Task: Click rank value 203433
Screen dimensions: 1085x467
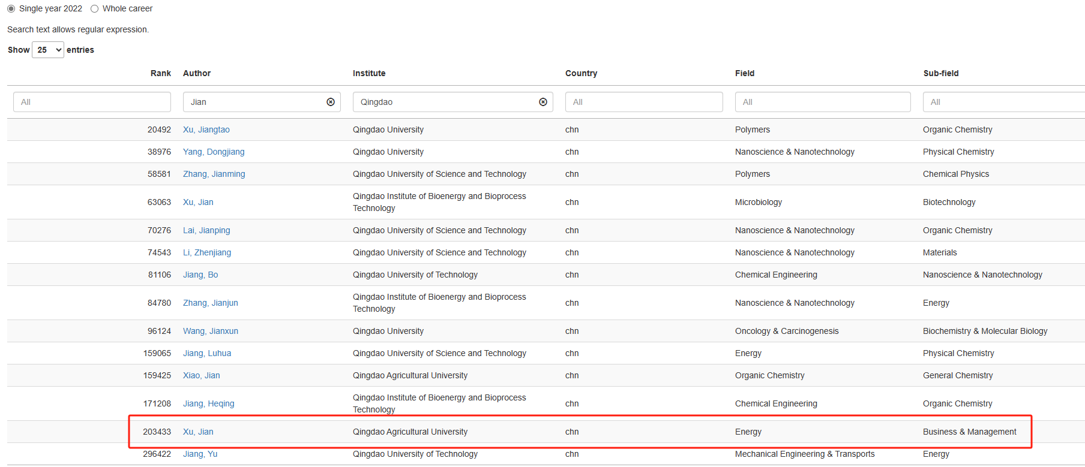Action: tap(157, 432)
